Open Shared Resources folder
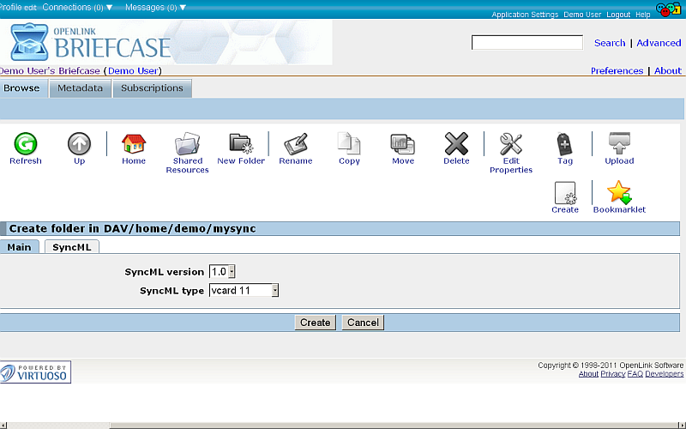Screen dimensions: 686x429 click(x=187, y=144)
